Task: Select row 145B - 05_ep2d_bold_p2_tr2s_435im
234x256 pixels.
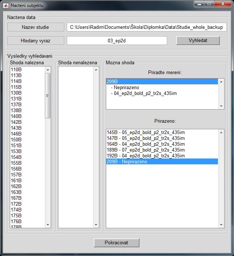Action: (162, 132)
